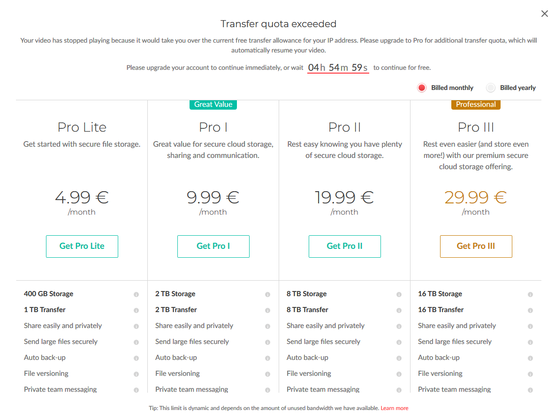Click info icon beside 16 TB Transfer
This screenshot has height=418, width=555.
[x=530, y=310]
